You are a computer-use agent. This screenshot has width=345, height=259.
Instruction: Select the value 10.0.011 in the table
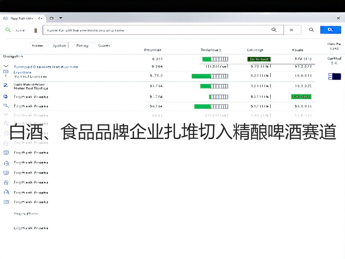(x=303, y=76)
